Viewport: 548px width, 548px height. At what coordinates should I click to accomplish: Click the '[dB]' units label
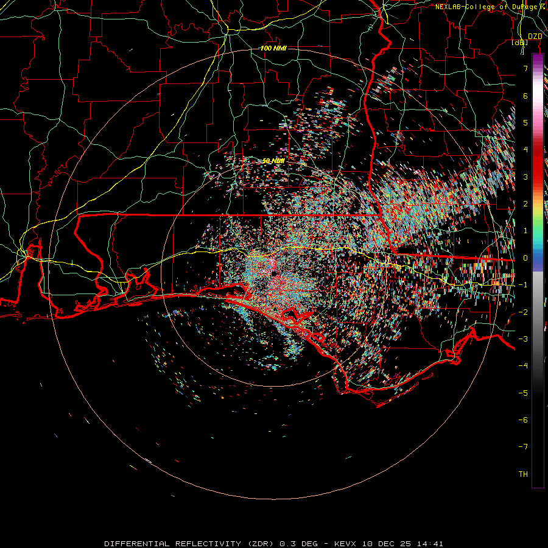click(x=520, y=43)
